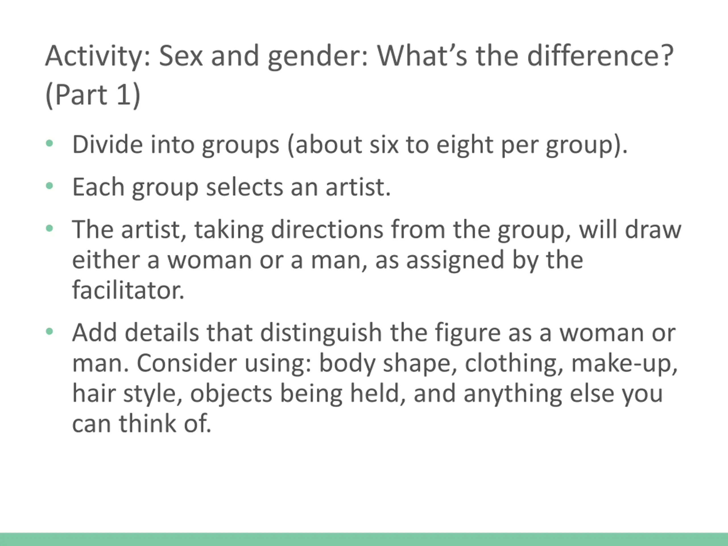Click the 'Add details that distinguish' line
This screenshot has width=728, height=546.
click(374, 333)
